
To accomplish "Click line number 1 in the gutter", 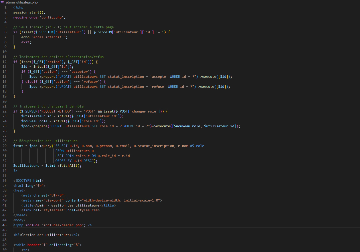I will pyautogui.click(x=6, y=7).
